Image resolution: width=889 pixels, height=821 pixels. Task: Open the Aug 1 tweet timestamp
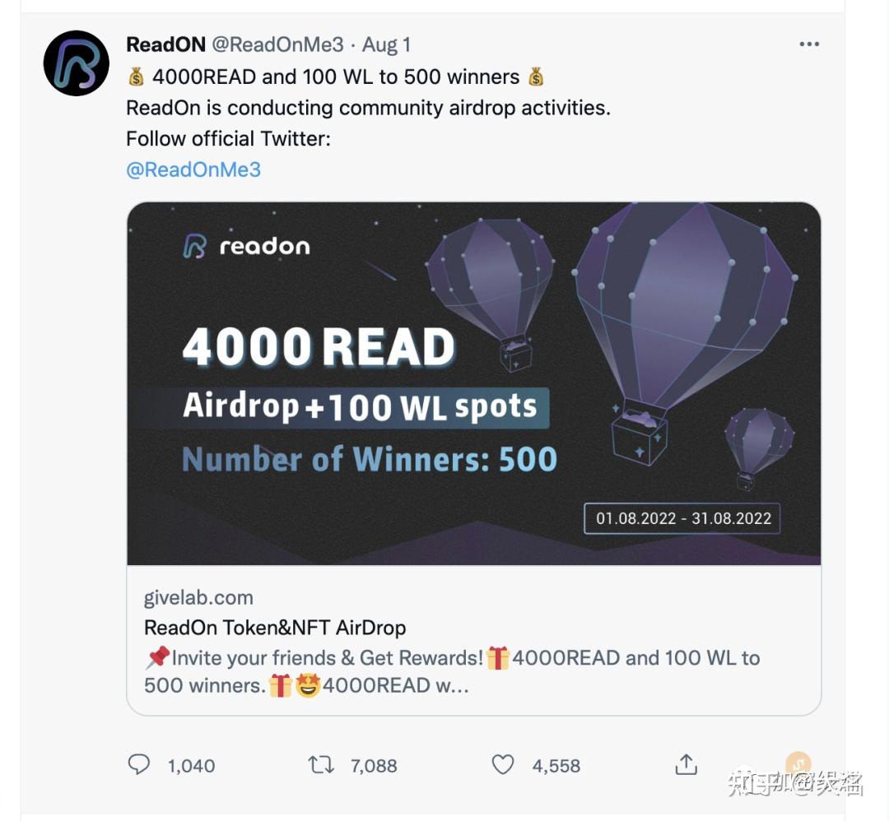point(386,44)
